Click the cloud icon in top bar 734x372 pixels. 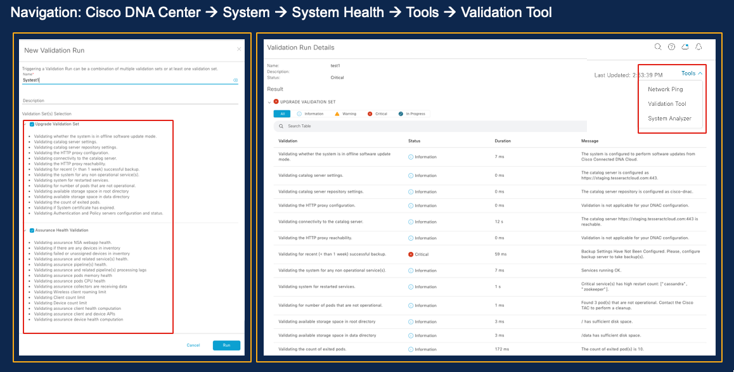tap(685, 47)
